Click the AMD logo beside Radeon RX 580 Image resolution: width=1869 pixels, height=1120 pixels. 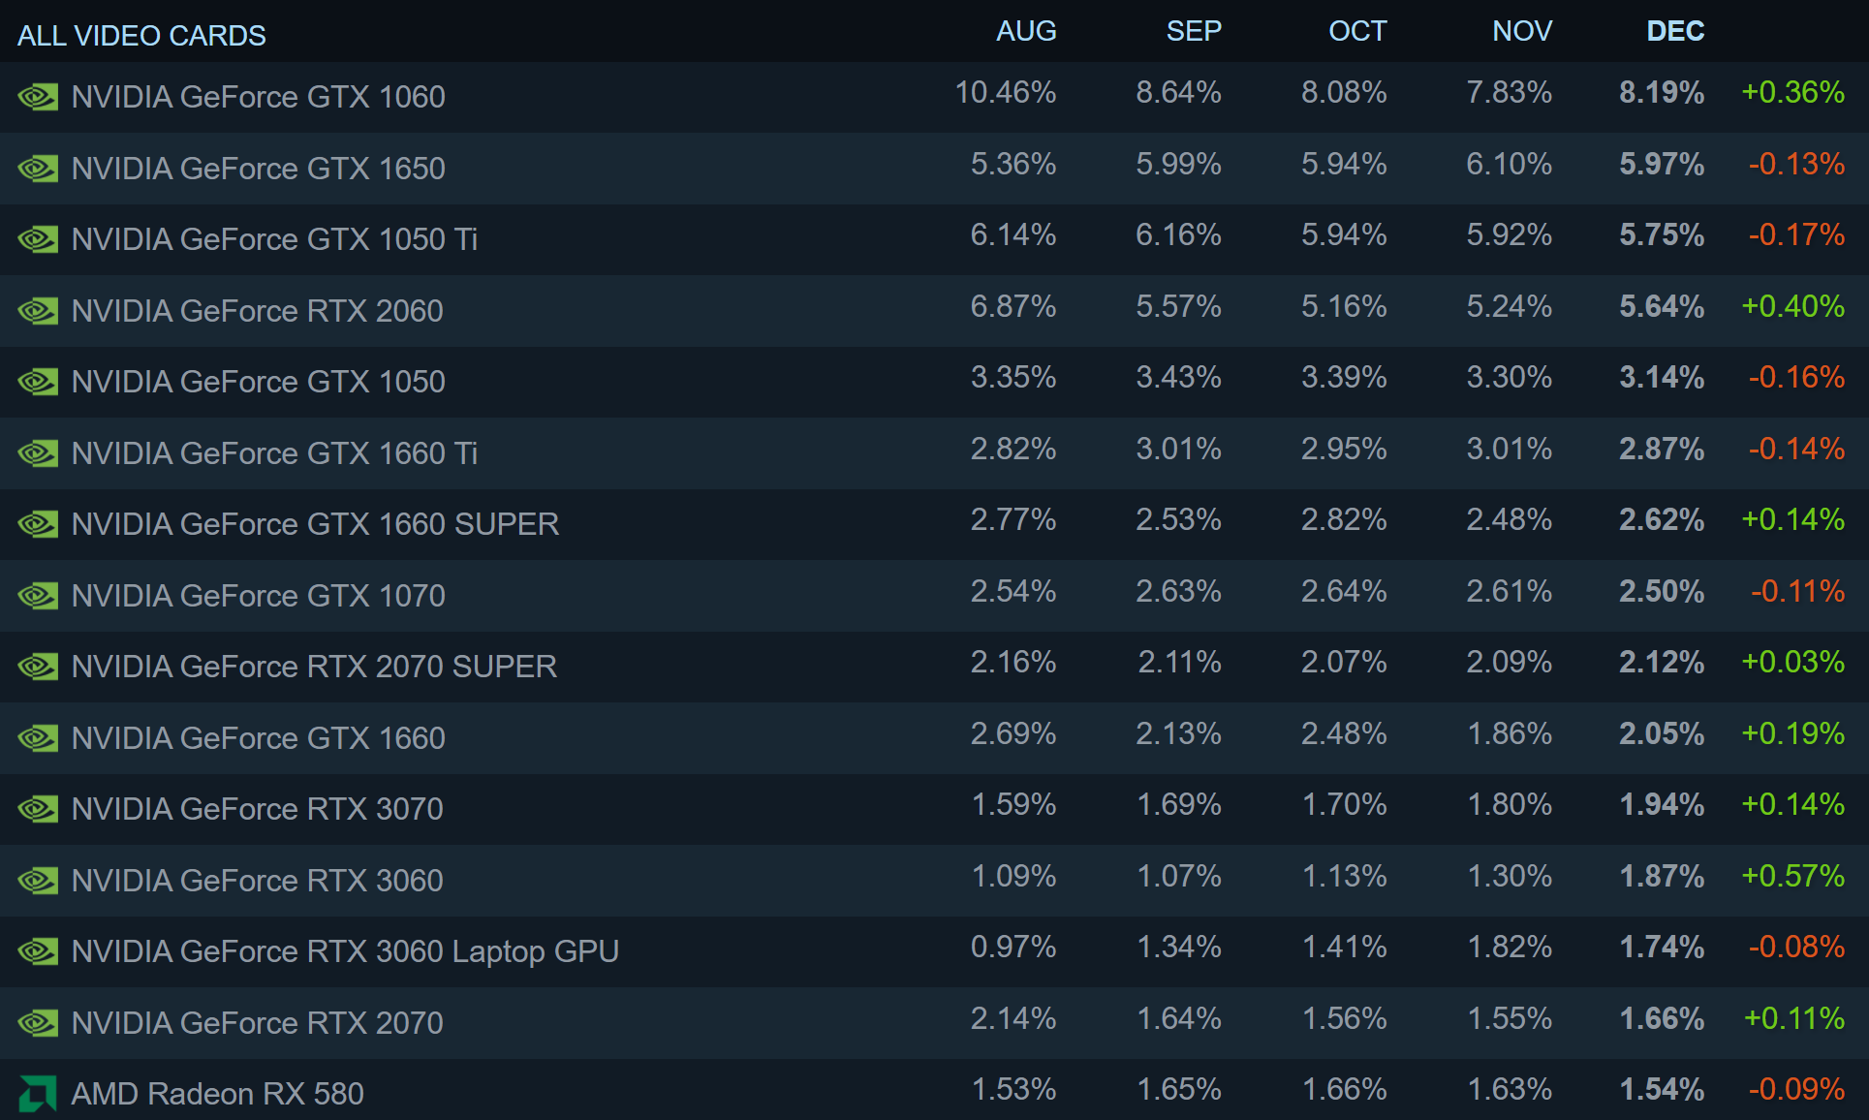[x=38, y=1094]
